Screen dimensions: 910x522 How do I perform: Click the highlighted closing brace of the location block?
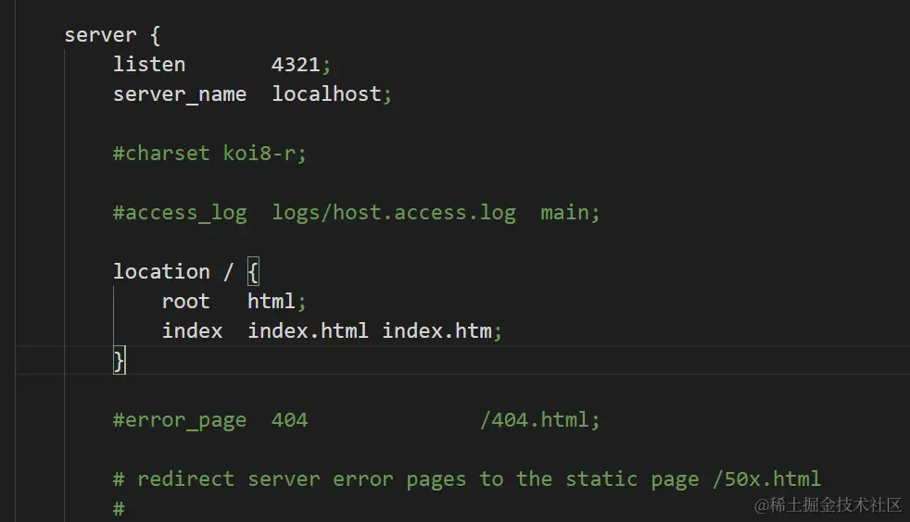point(119,361)
